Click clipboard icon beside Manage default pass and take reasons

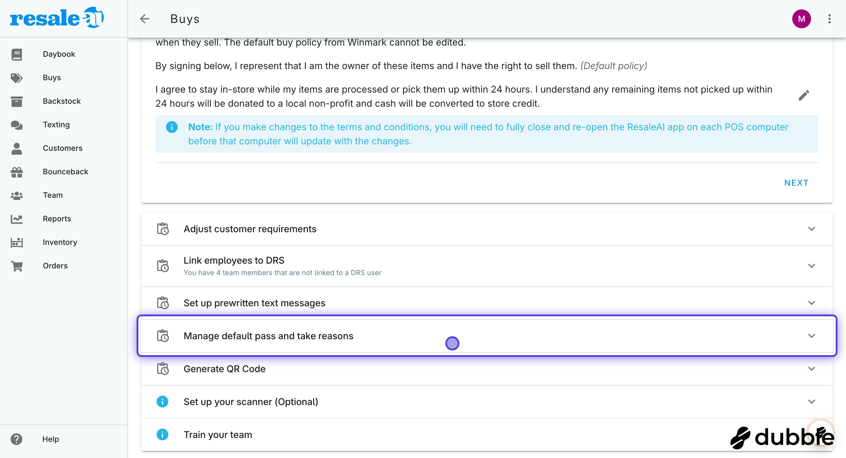click(162, 336)
